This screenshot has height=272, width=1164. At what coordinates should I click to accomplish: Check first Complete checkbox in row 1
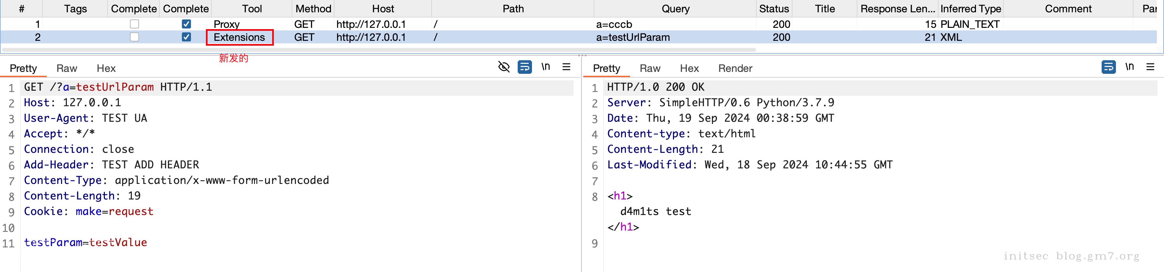134,24
